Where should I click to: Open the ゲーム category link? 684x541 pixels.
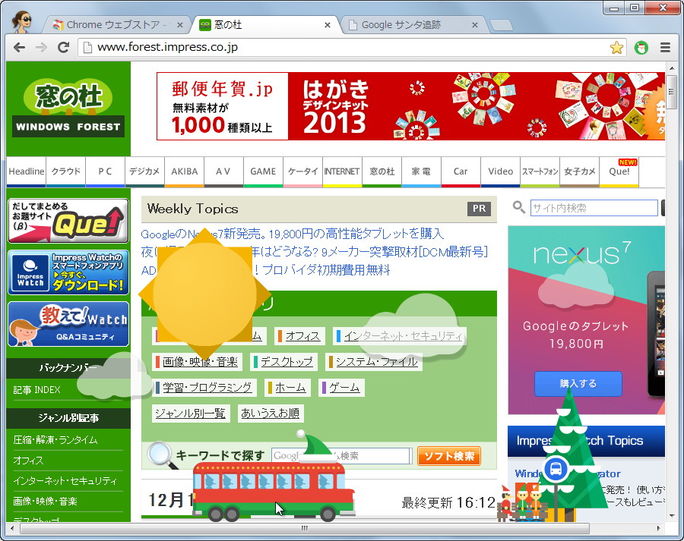pos(344,387)
